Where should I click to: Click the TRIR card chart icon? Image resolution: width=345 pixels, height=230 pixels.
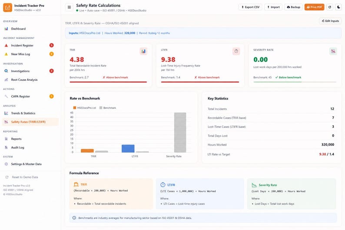click(x=143, y=51)
